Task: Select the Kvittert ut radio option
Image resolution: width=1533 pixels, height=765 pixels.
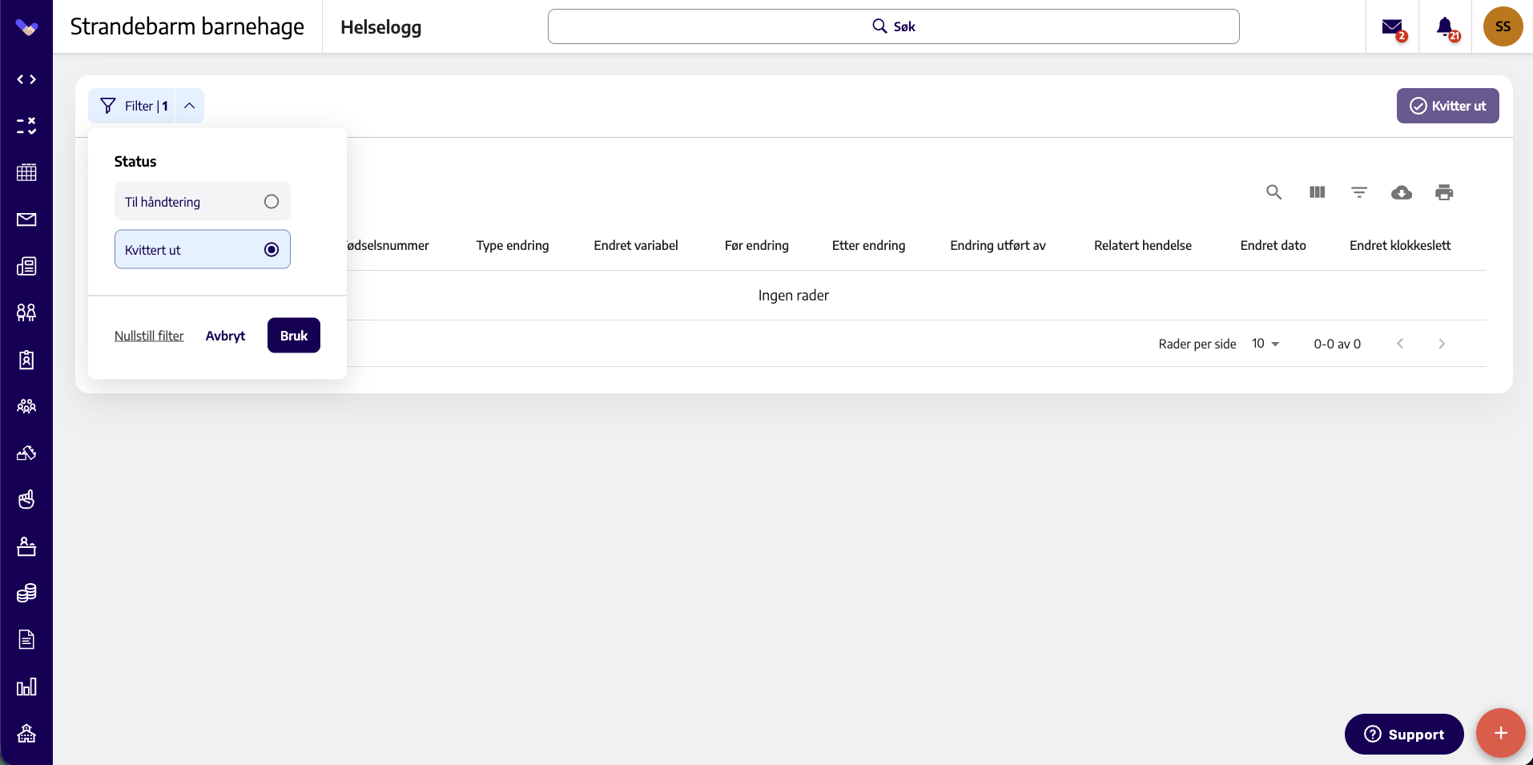Action: point(203,249)
